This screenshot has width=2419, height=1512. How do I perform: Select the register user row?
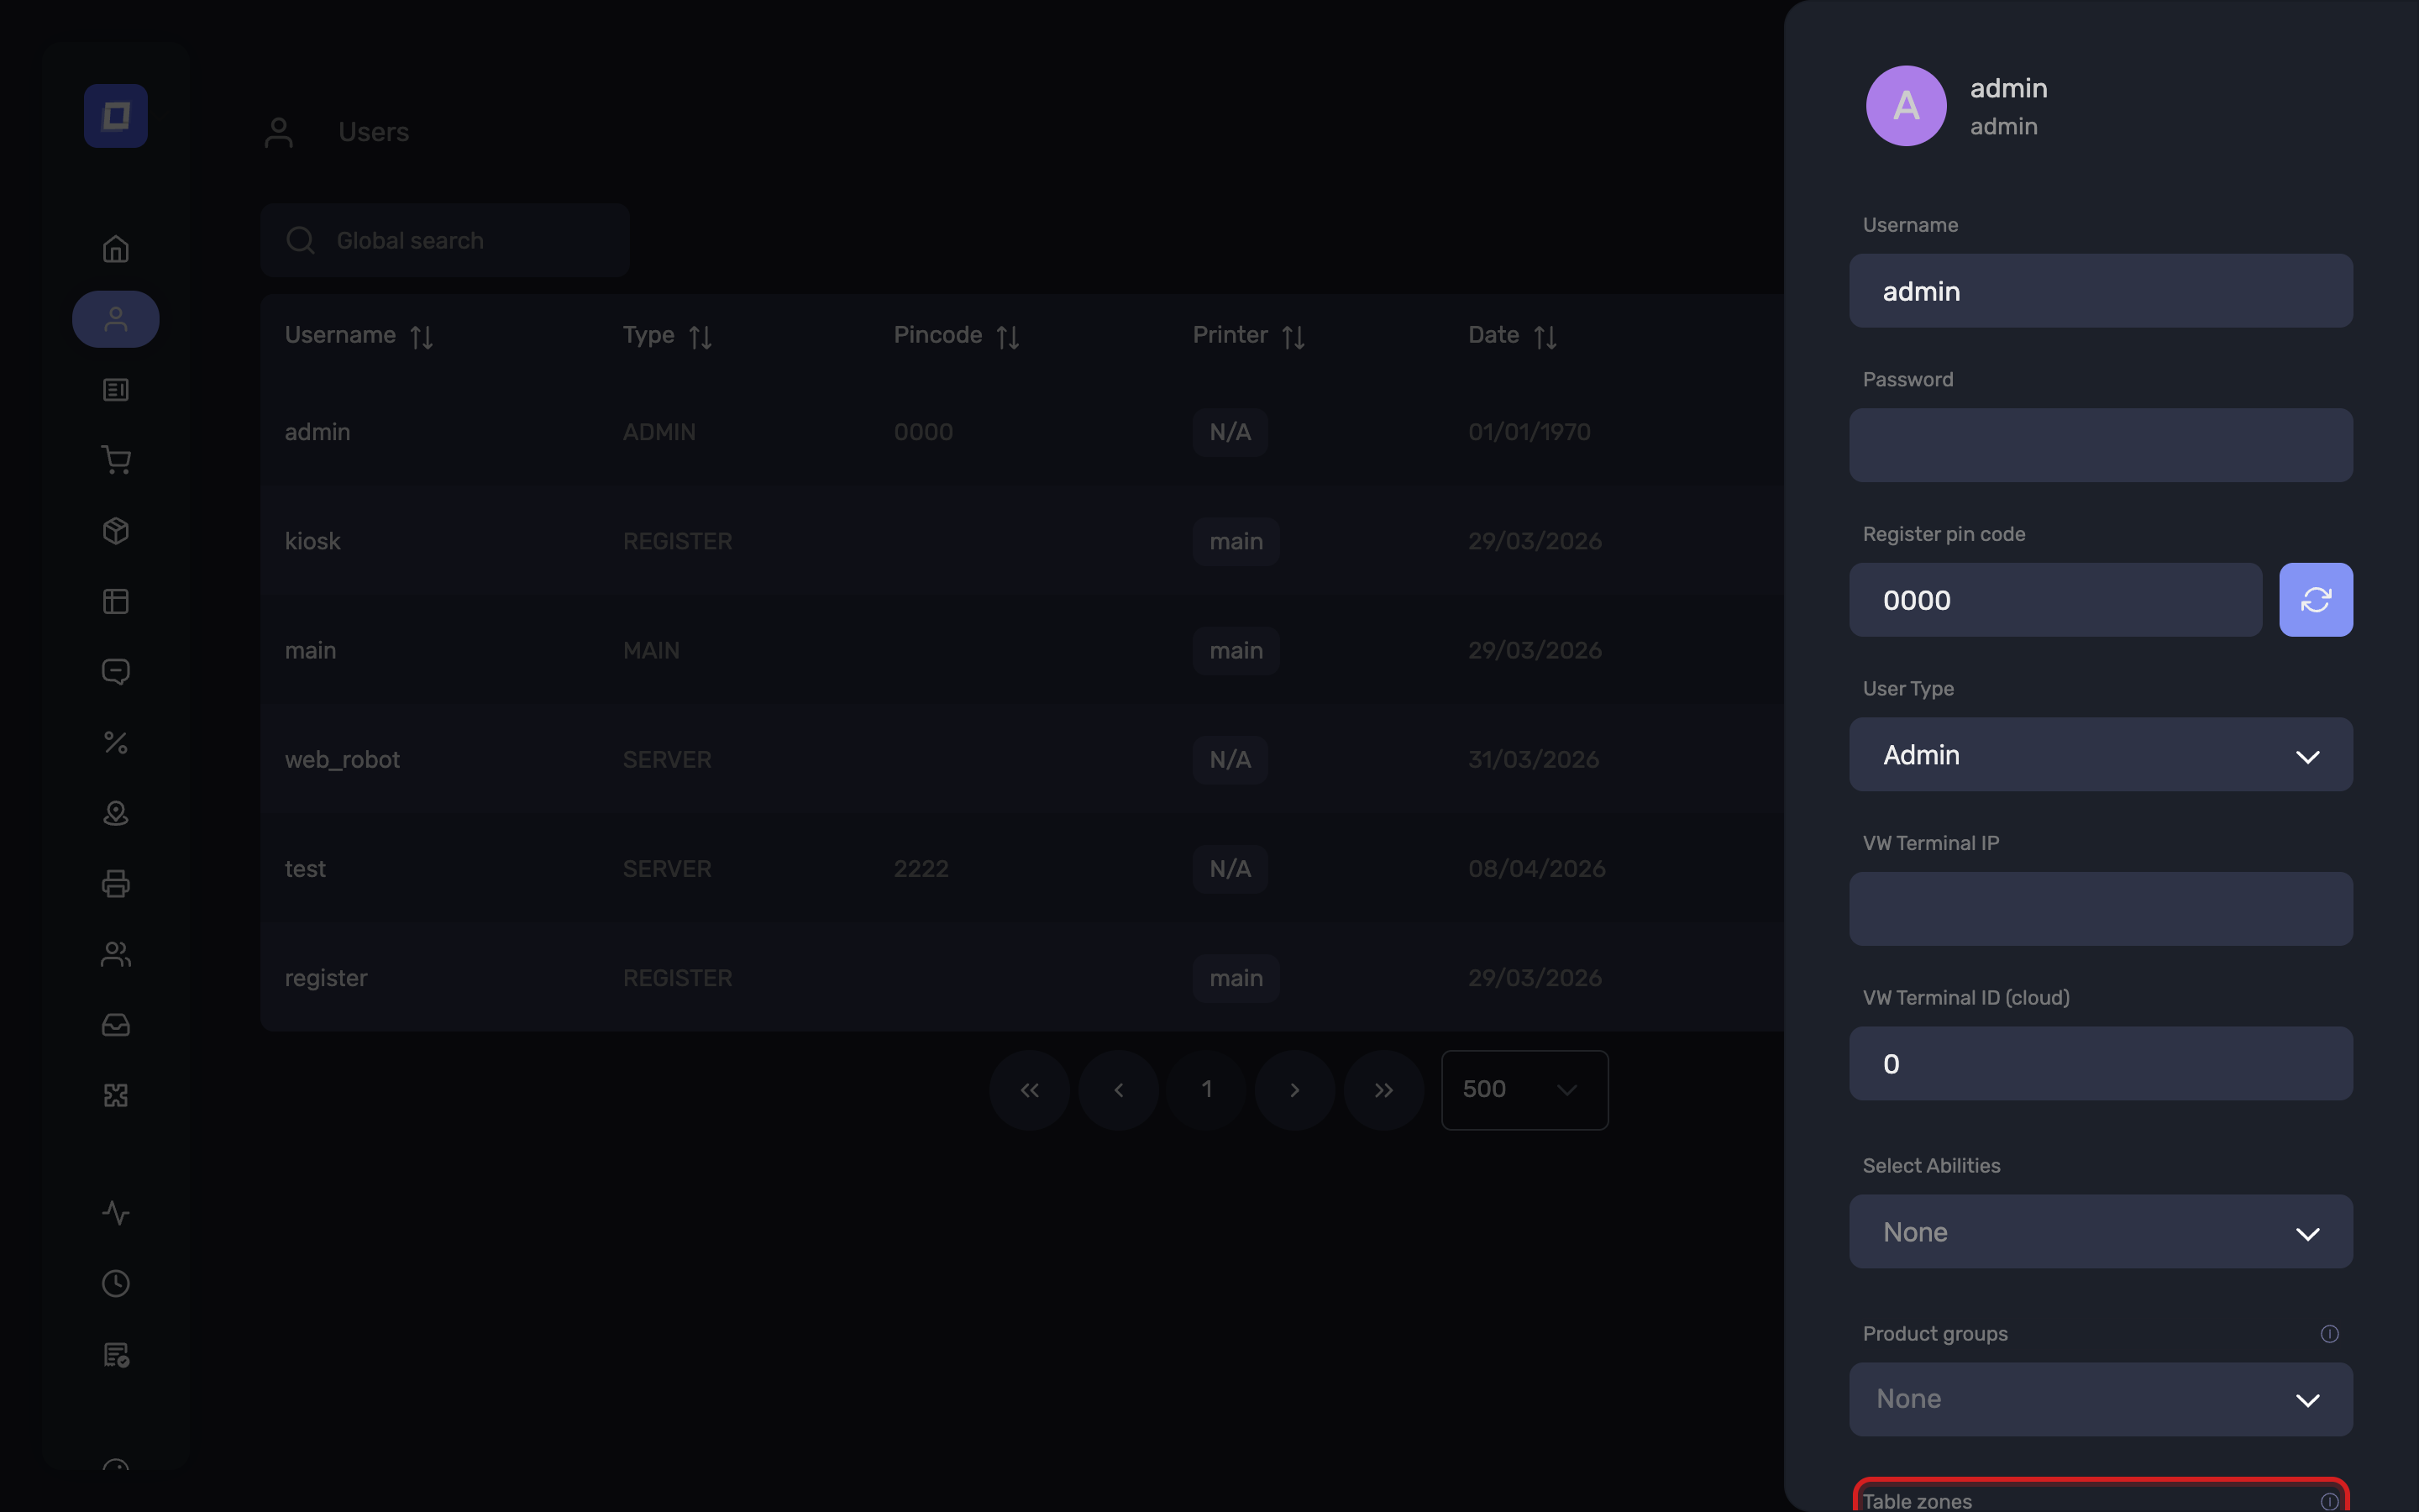[1021, 978]
